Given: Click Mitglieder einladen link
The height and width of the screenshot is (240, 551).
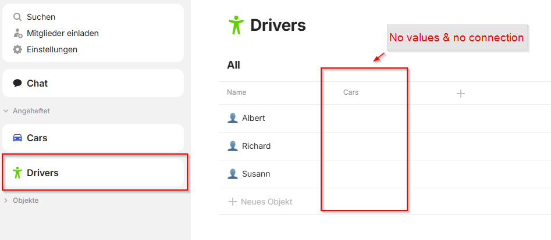Looking at the screenshot, I should point(63,33).
